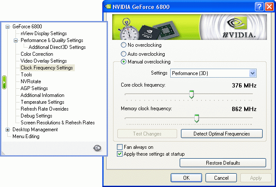Collapse the GeForce 6800 tree node

pyautogui.click(x=7, y=27)
